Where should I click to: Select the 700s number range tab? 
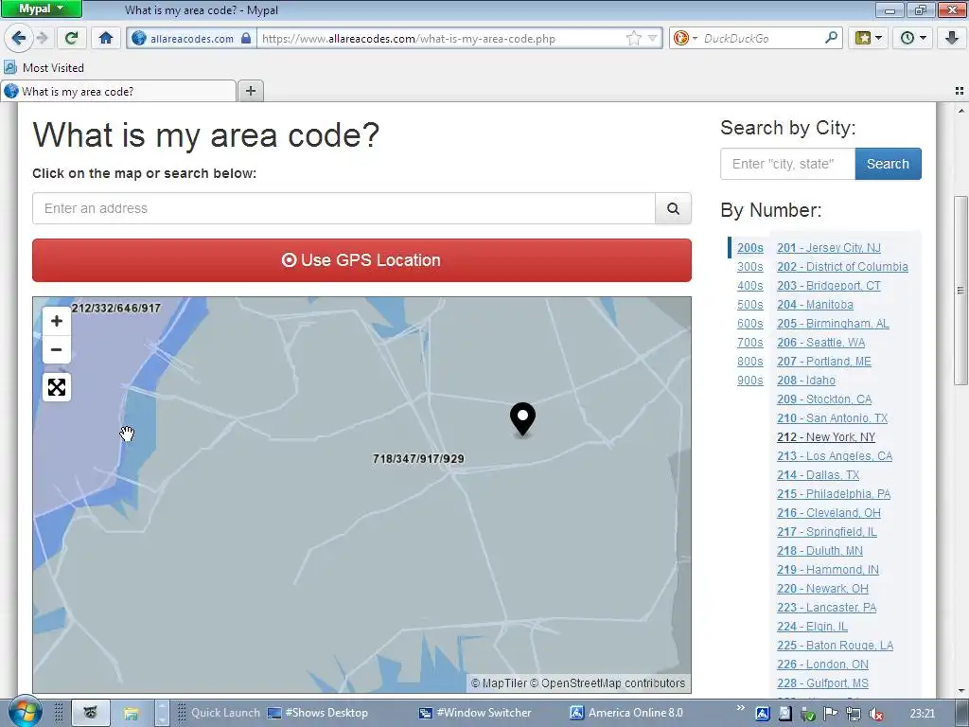pos(750,343)
